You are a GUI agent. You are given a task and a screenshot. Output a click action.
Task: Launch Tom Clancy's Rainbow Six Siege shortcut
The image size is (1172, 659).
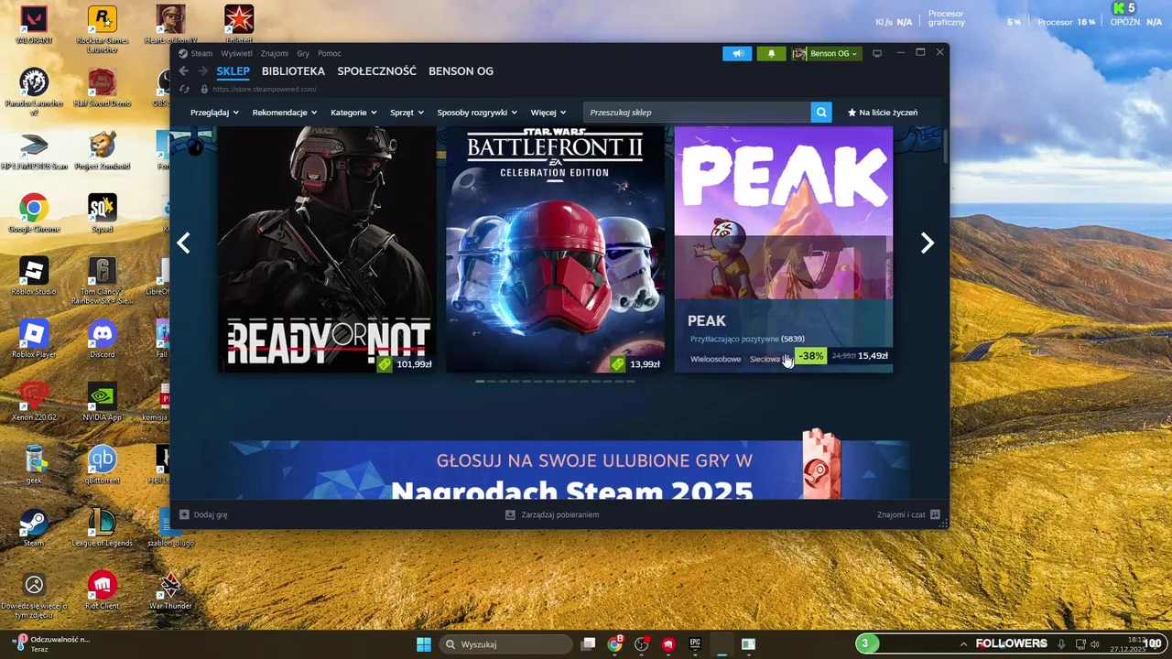tap(102, 280)
